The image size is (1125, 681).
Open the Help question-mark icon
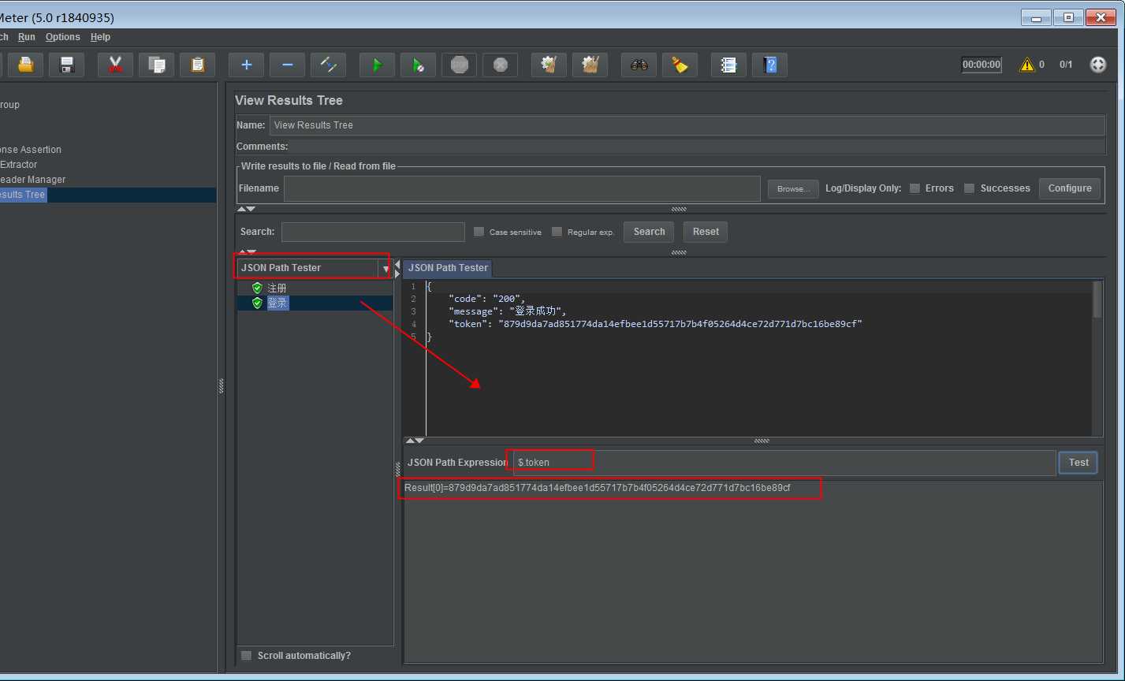point(770,65)
